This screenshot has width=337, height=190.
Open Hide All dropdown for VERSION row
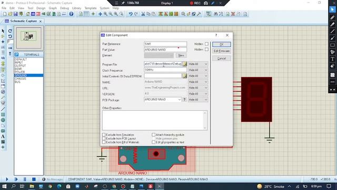(x=198, y=94)
